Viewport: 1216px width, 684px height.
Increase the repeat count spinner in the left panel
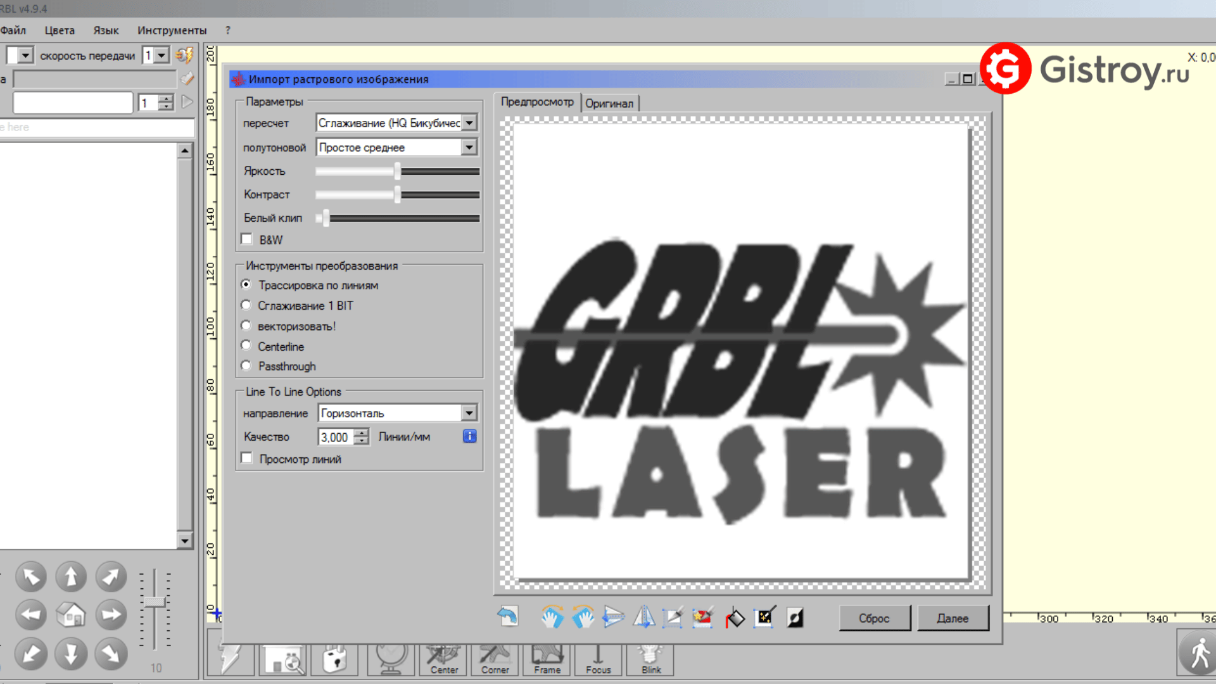166,98
